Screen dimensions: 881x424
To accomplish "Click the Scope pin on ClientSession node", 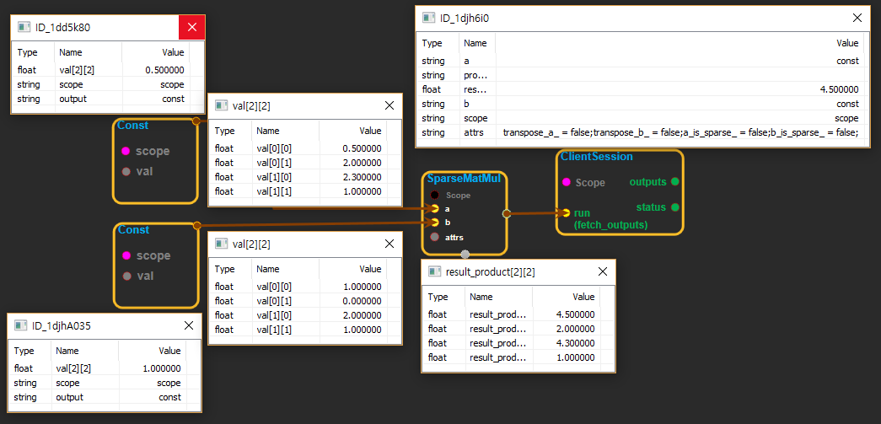I will click(567, 182).
